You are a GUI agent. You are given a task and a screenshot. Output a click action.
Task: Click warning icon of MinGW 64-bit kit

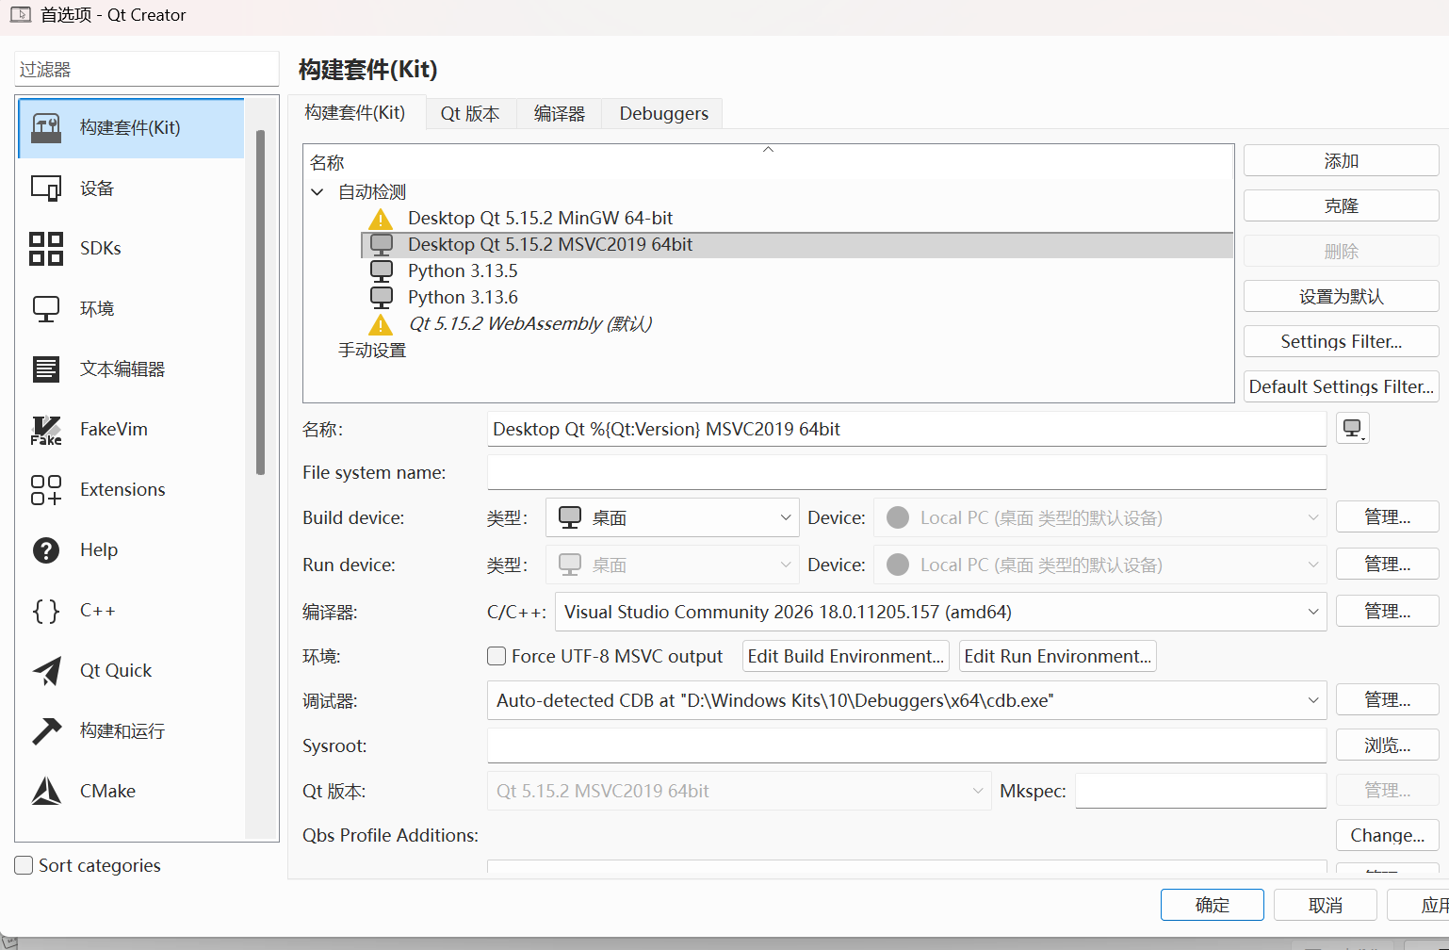click(x=381, y=220)
